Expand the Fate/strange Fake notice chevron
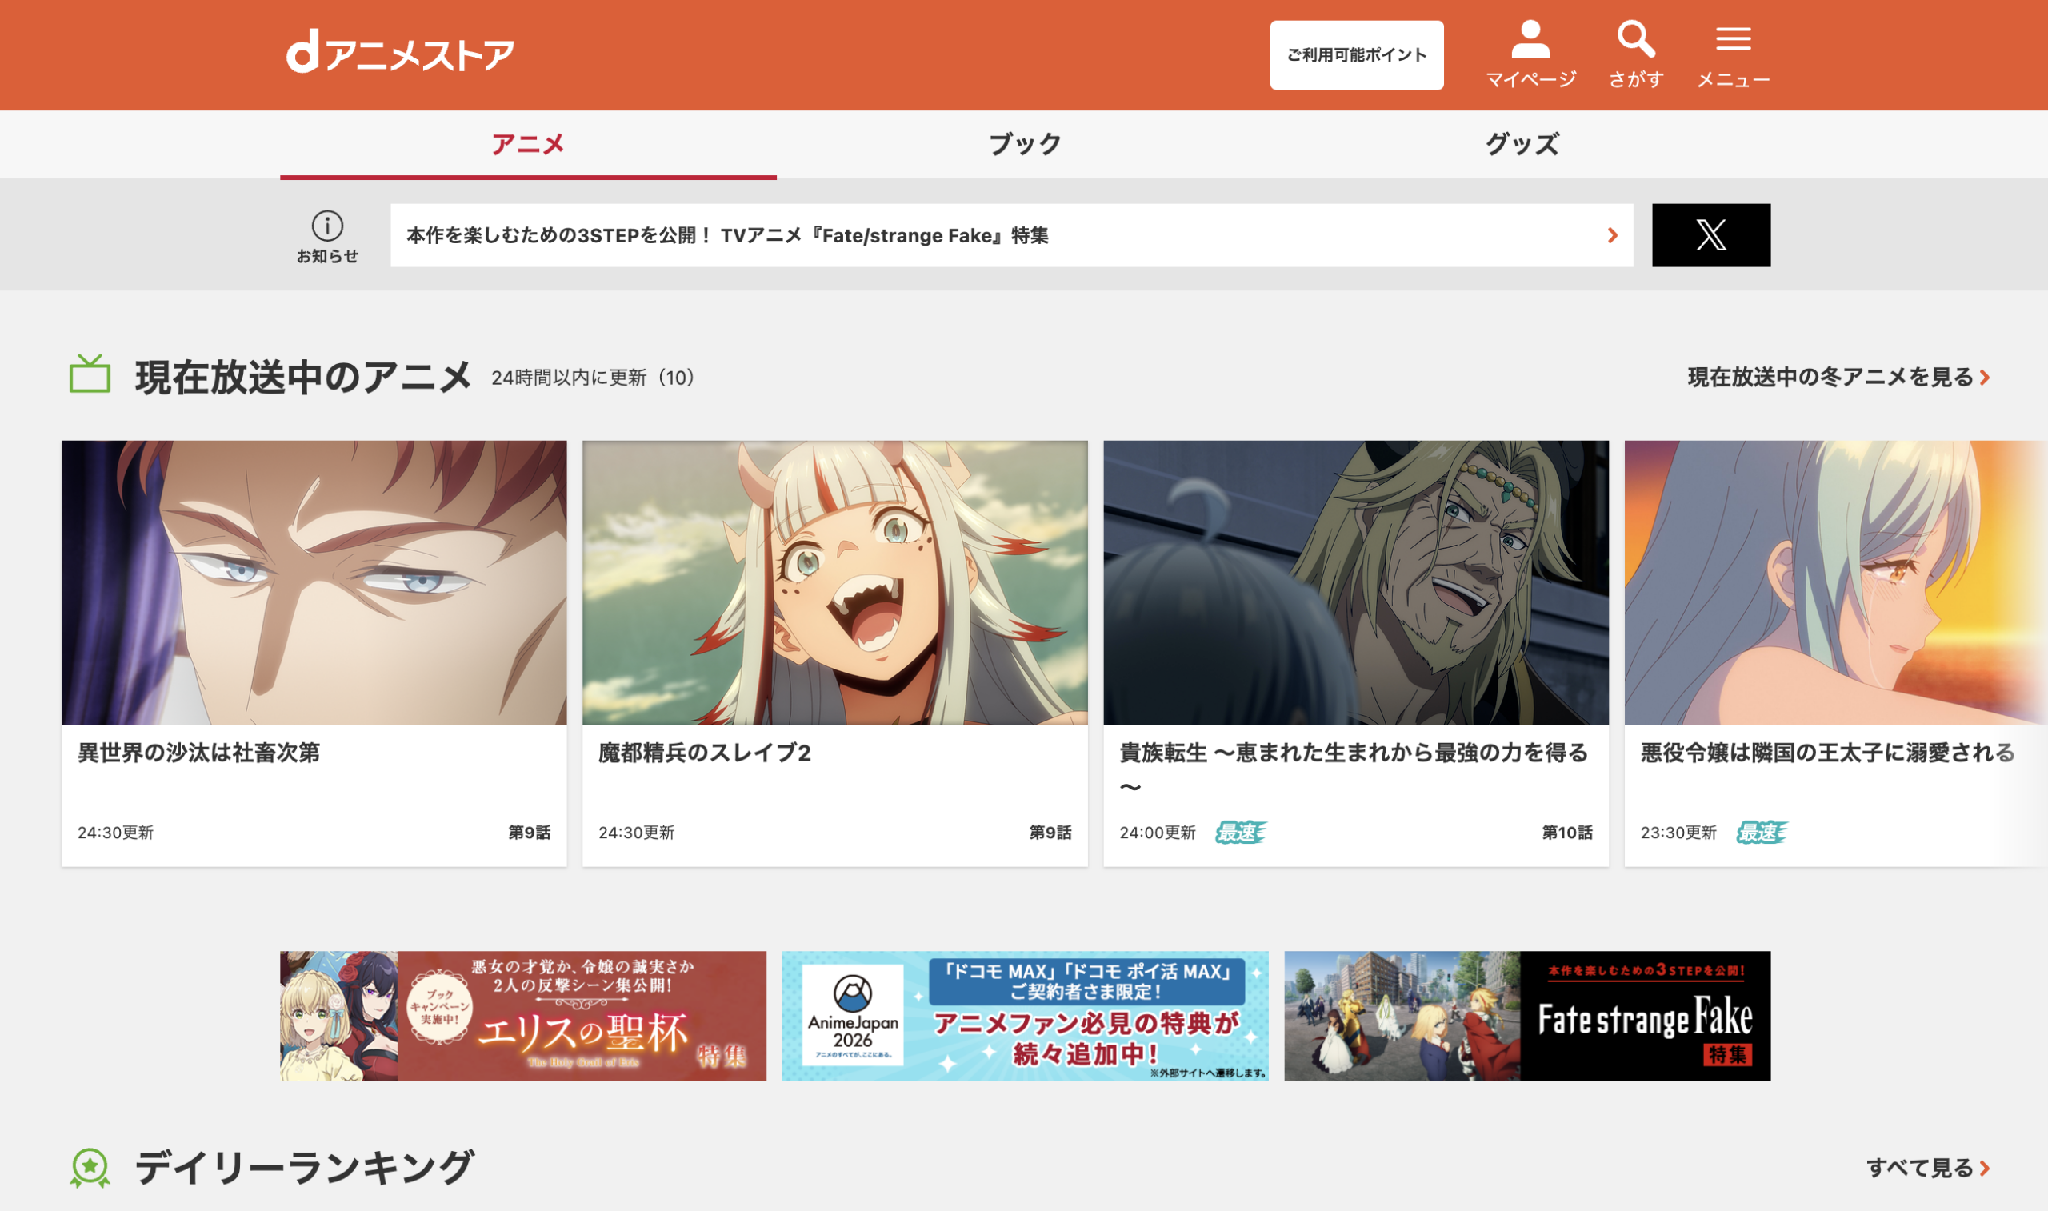The height and width of the screenshot is (1211, 2048). click(x=1611, y=236)
